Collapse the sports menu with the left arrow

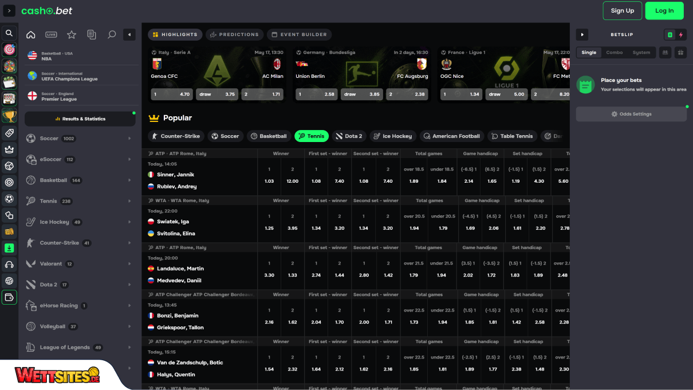[129, 35]
